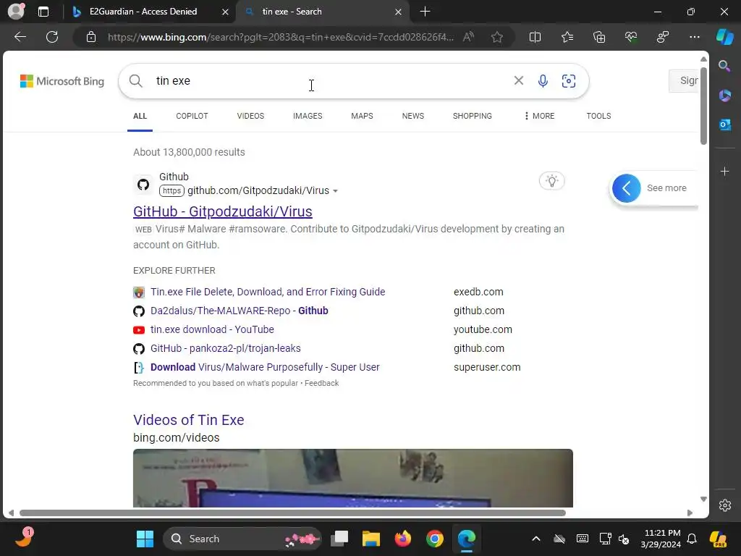
Task: Open the taskbar clock and date
Action: point(661,539)
